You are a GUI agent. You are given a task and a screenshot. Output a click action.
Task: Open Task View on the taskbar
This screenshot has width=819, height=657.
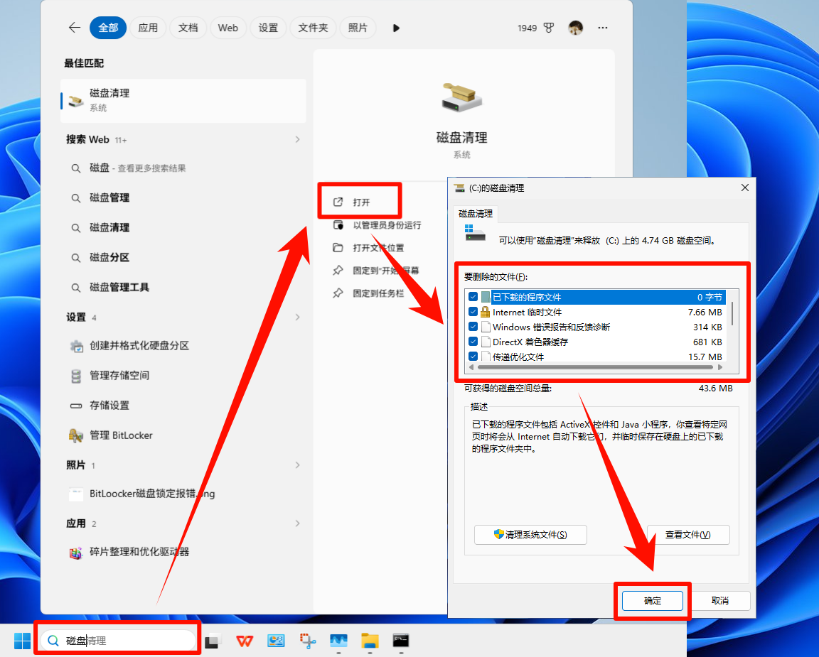(x=213, y=640)
